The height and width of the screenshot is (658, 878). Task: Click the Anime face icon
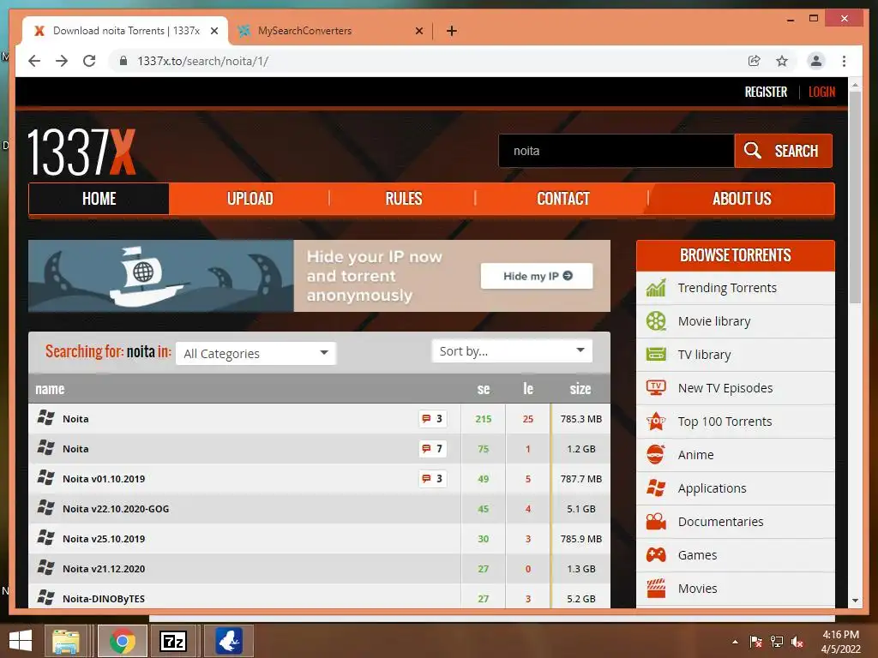(x=656, y=454)
